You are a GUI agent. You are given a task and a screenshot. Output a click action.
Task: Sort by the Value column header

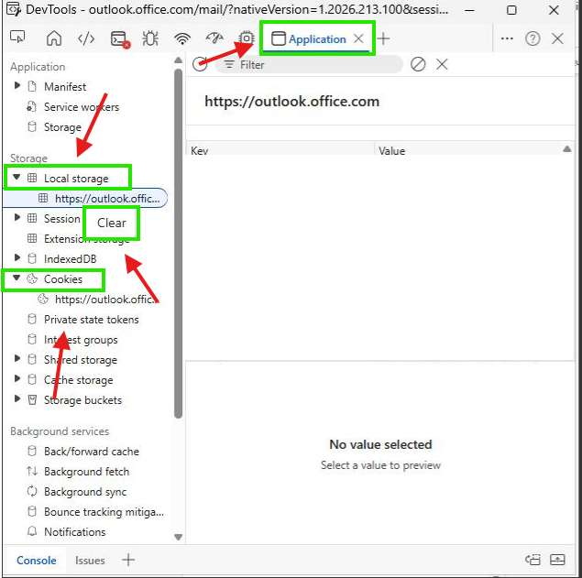coord(475,149)
